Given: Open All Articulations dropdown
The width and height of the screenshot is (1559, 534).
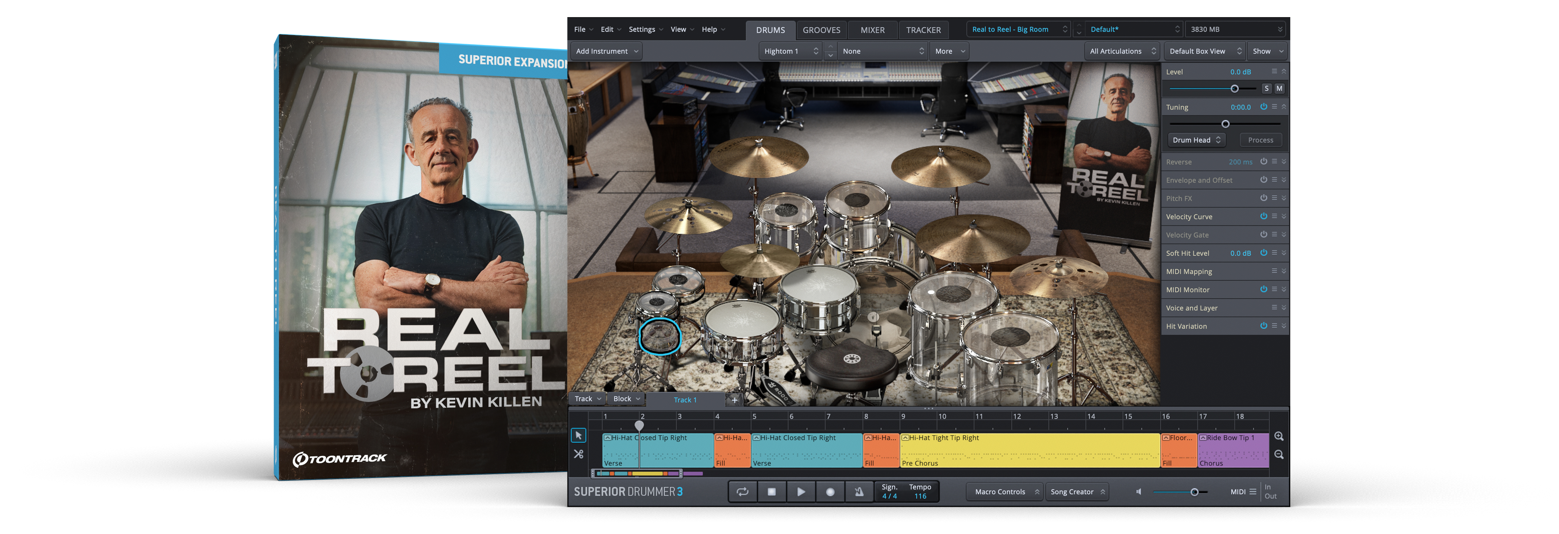Looking at the screenshot, I should (x=1122, y=51).
